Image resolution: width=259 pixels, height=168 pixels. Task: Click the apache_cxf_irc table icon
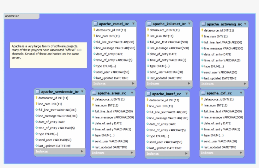pos(203,93)
